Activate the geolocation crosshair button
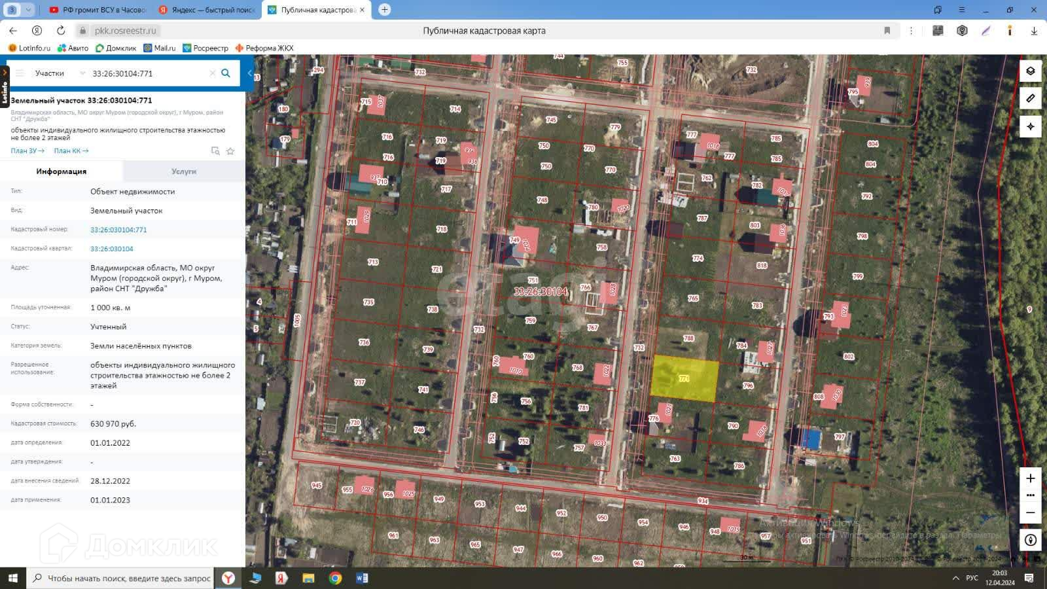Image resolution: width=1047 pixels, height=589 pixels. click(x=1031, y=126)
